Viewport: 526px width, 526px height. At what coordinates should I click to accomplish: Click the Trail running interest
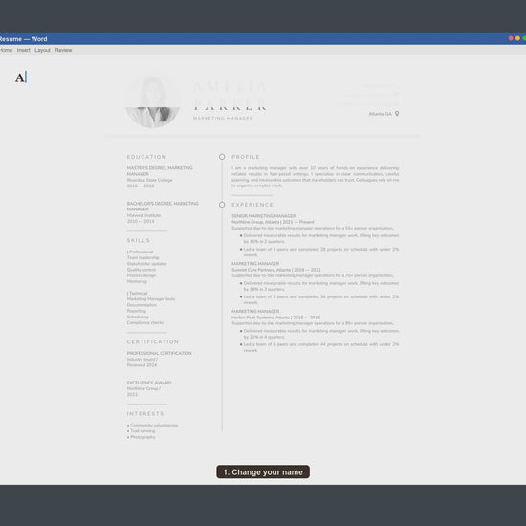[x=142, y=430]
